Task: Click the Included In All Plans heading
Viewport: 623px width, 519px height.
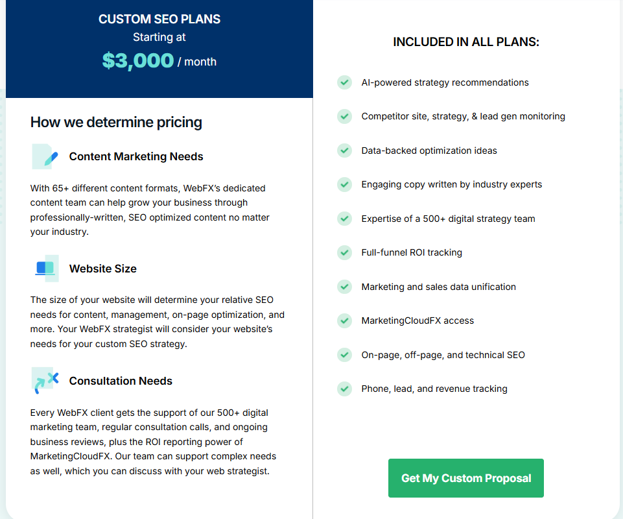Action: coord(466,42)
